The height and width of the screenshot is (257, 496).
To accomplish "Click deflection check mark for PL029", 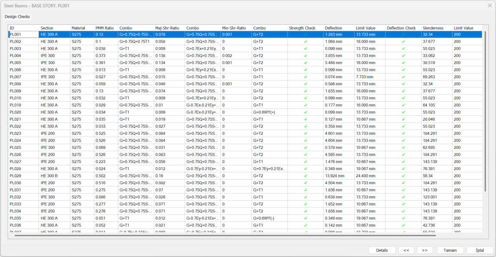I will click(x=403, y=176).
